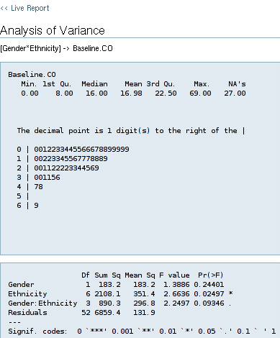
Task: Click the decimal point explanation line
Action: coord(131,131)
